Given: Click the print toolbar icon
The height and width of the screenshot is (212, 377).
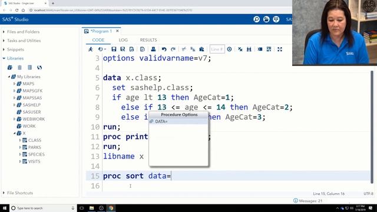Looking at the screenshot, I should click(x=153, y=49).
